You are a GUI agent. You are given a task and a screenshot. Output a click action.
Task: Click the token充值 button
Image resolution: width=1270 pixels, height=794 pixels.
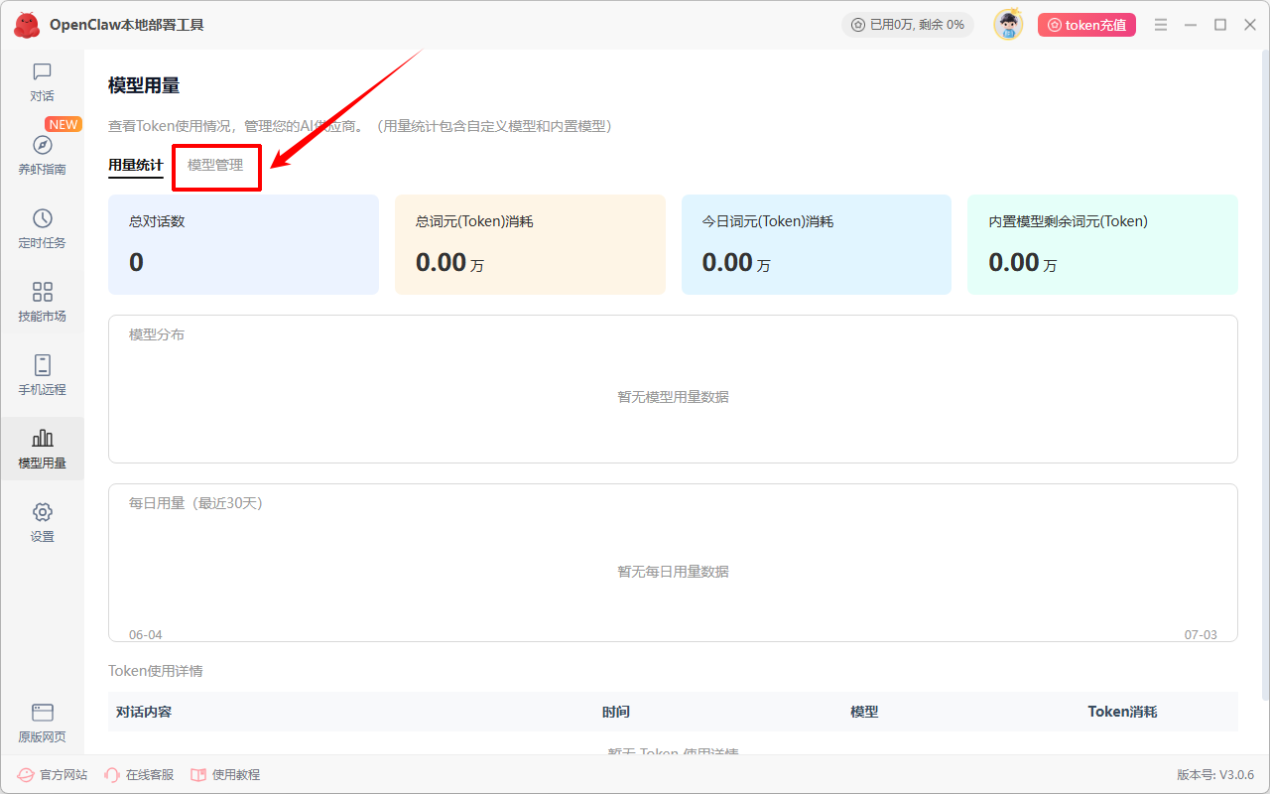pyautogui.click(x=1086, y=25)
